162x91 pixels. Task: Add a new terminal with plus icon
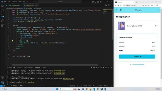pyautogui.click(x=97, y=67)
